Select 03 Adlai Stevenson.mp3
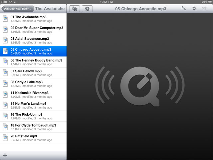Image resolution: width=213 pixels, height=160 pixels. click(x=33, y=40)
